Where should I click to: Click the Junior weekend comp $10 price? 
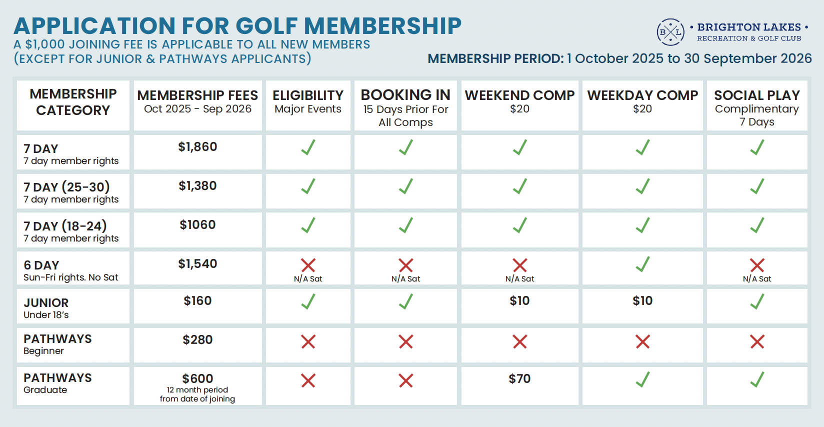tap(519, 301)
